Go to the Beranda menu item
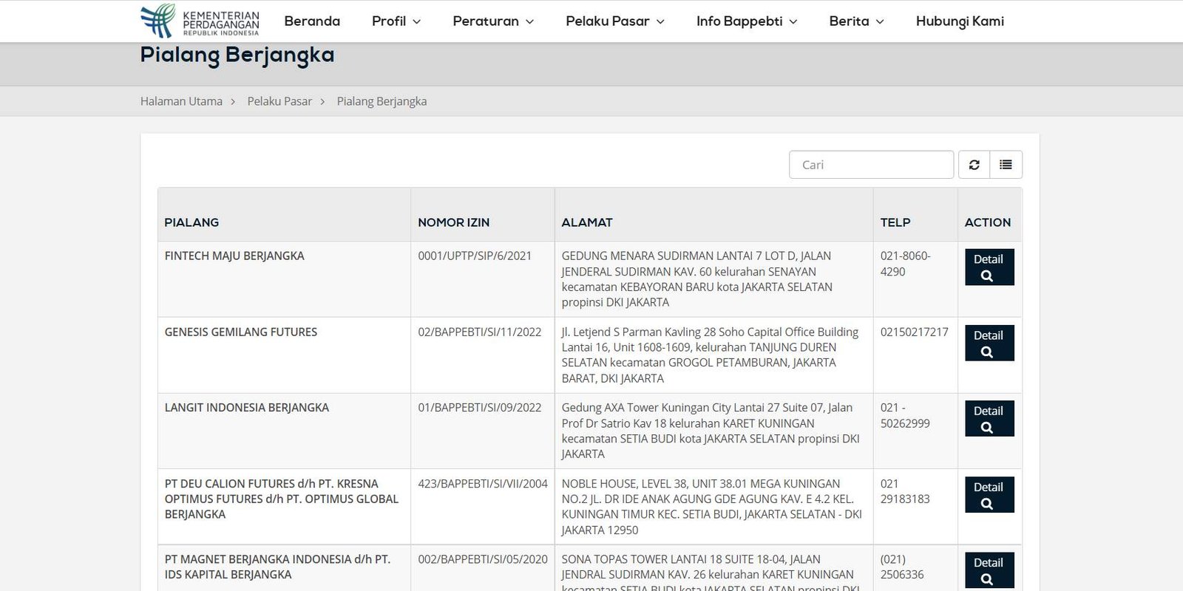This screenshot has width=1183, height=591. (x=312, y=21)
